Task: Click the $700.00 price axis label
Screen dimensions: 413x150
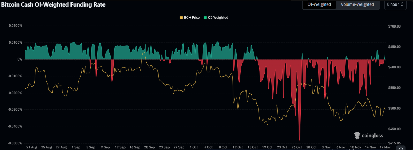Action: click(394, 26)
